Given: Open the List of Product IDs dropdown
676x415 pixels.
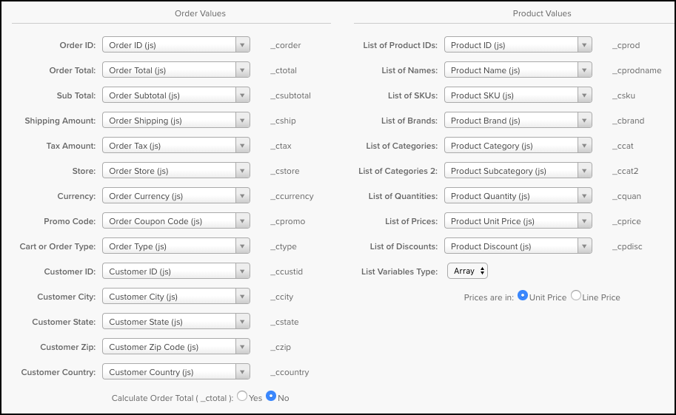Looking at the screenshot, I should coord(518,45).
